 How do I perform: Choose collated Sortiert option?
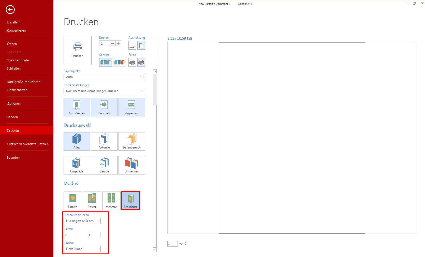[x=106, y=62]
